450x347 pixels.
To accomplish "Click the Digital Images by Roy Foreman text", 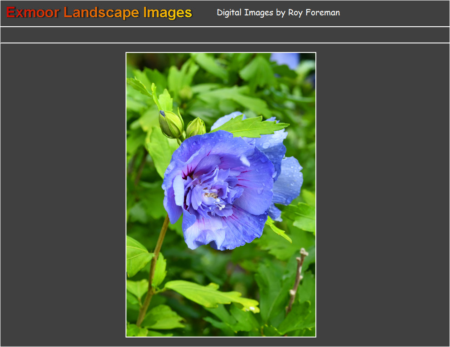I will click(x=278, y=13).
